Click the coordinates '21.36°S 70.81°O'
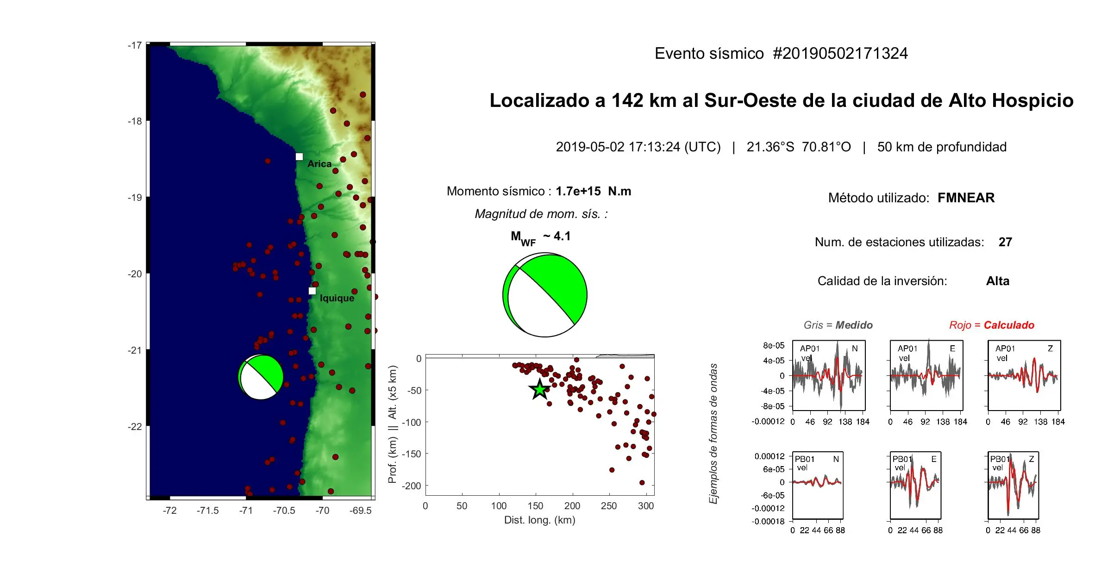The width and height of the screenshot is (1101, 561). [x=799, y=147]
